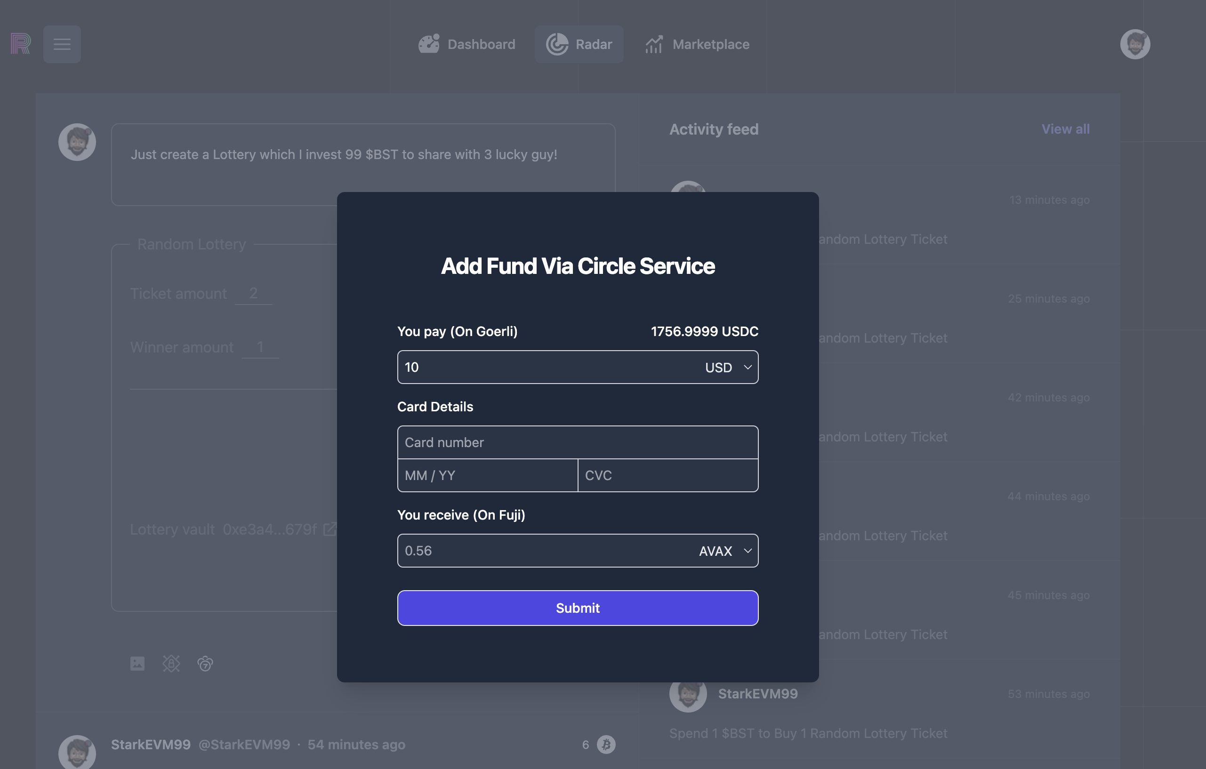Click the CVC input field
The image size is (1206, 769).
[x=667, y=476]
